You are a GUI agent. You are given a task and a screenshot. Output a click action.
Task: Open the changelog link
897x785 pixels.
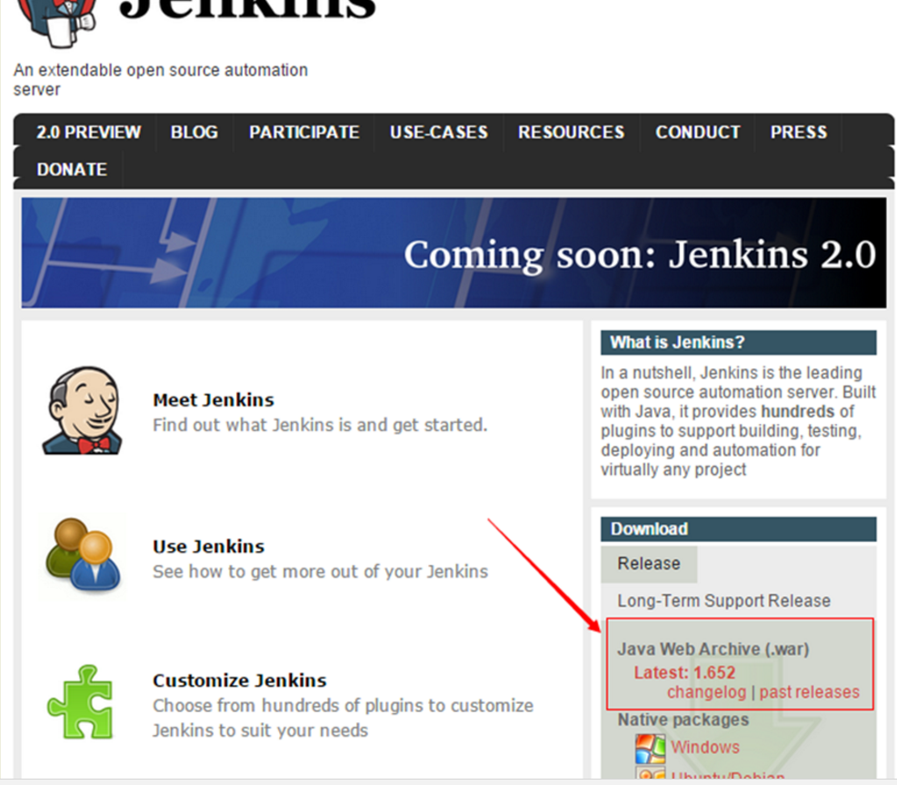click(x=706, y=692)
